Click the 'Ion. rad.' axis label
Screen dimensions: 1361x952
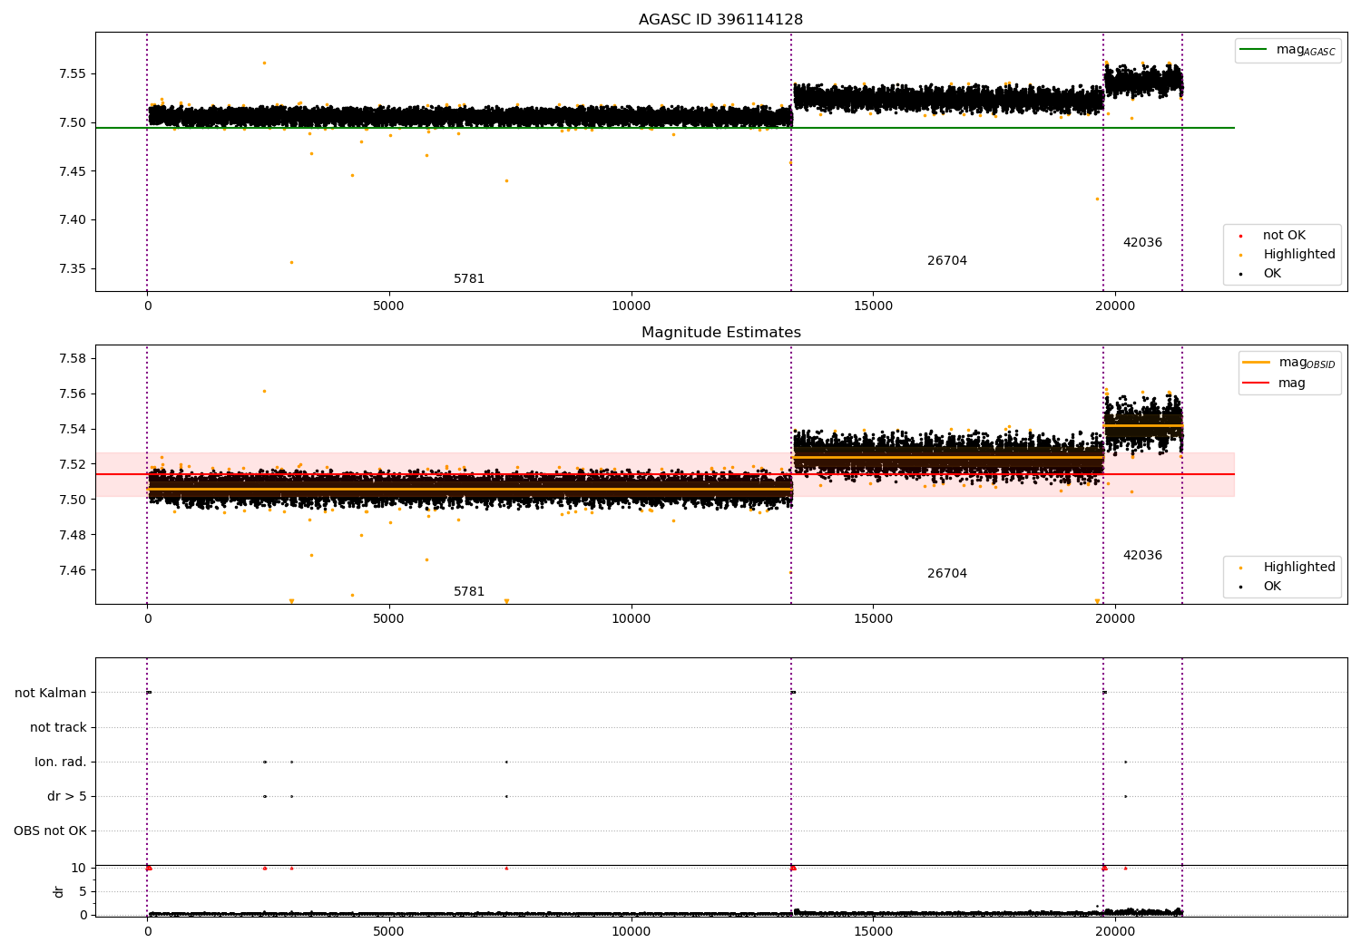coord(61,763)
